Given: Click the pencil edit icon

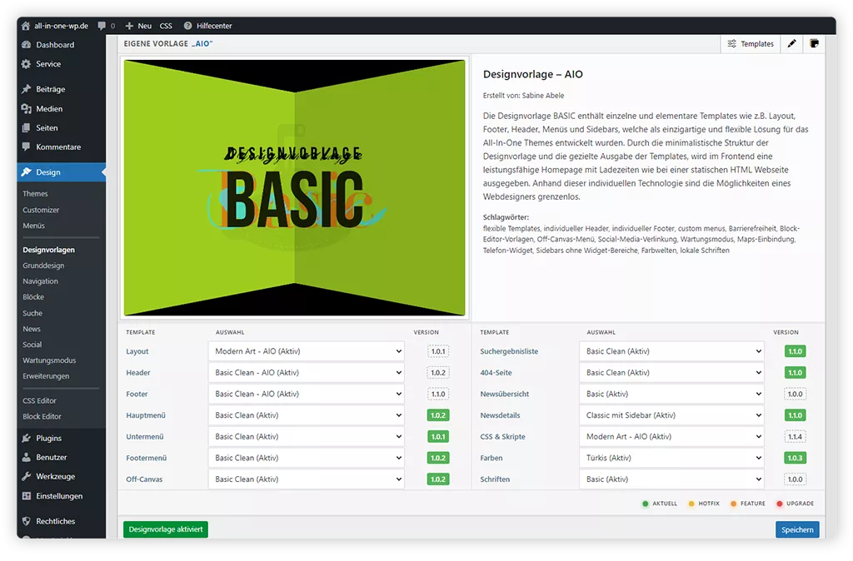Looking at the screenshot, I should point(792,44).
